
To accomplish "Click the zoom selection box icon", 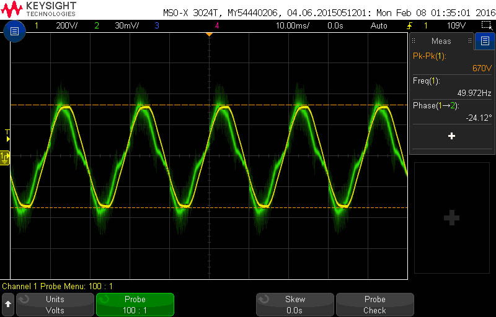I will [x=486, y=25].
